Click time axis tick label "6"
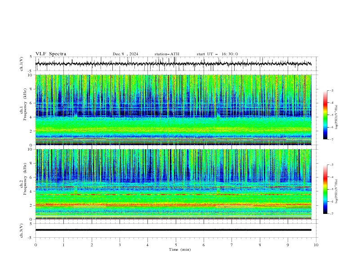This screenshot has width=356, height=275. click(204, 245)
